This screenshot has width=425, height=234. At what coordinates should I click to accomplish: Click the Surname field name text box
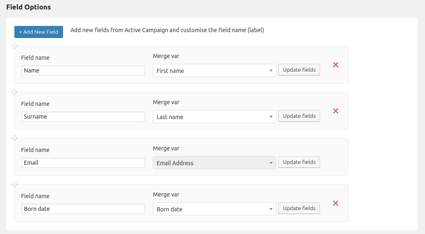pyautogui.click(x=83, y=117)
